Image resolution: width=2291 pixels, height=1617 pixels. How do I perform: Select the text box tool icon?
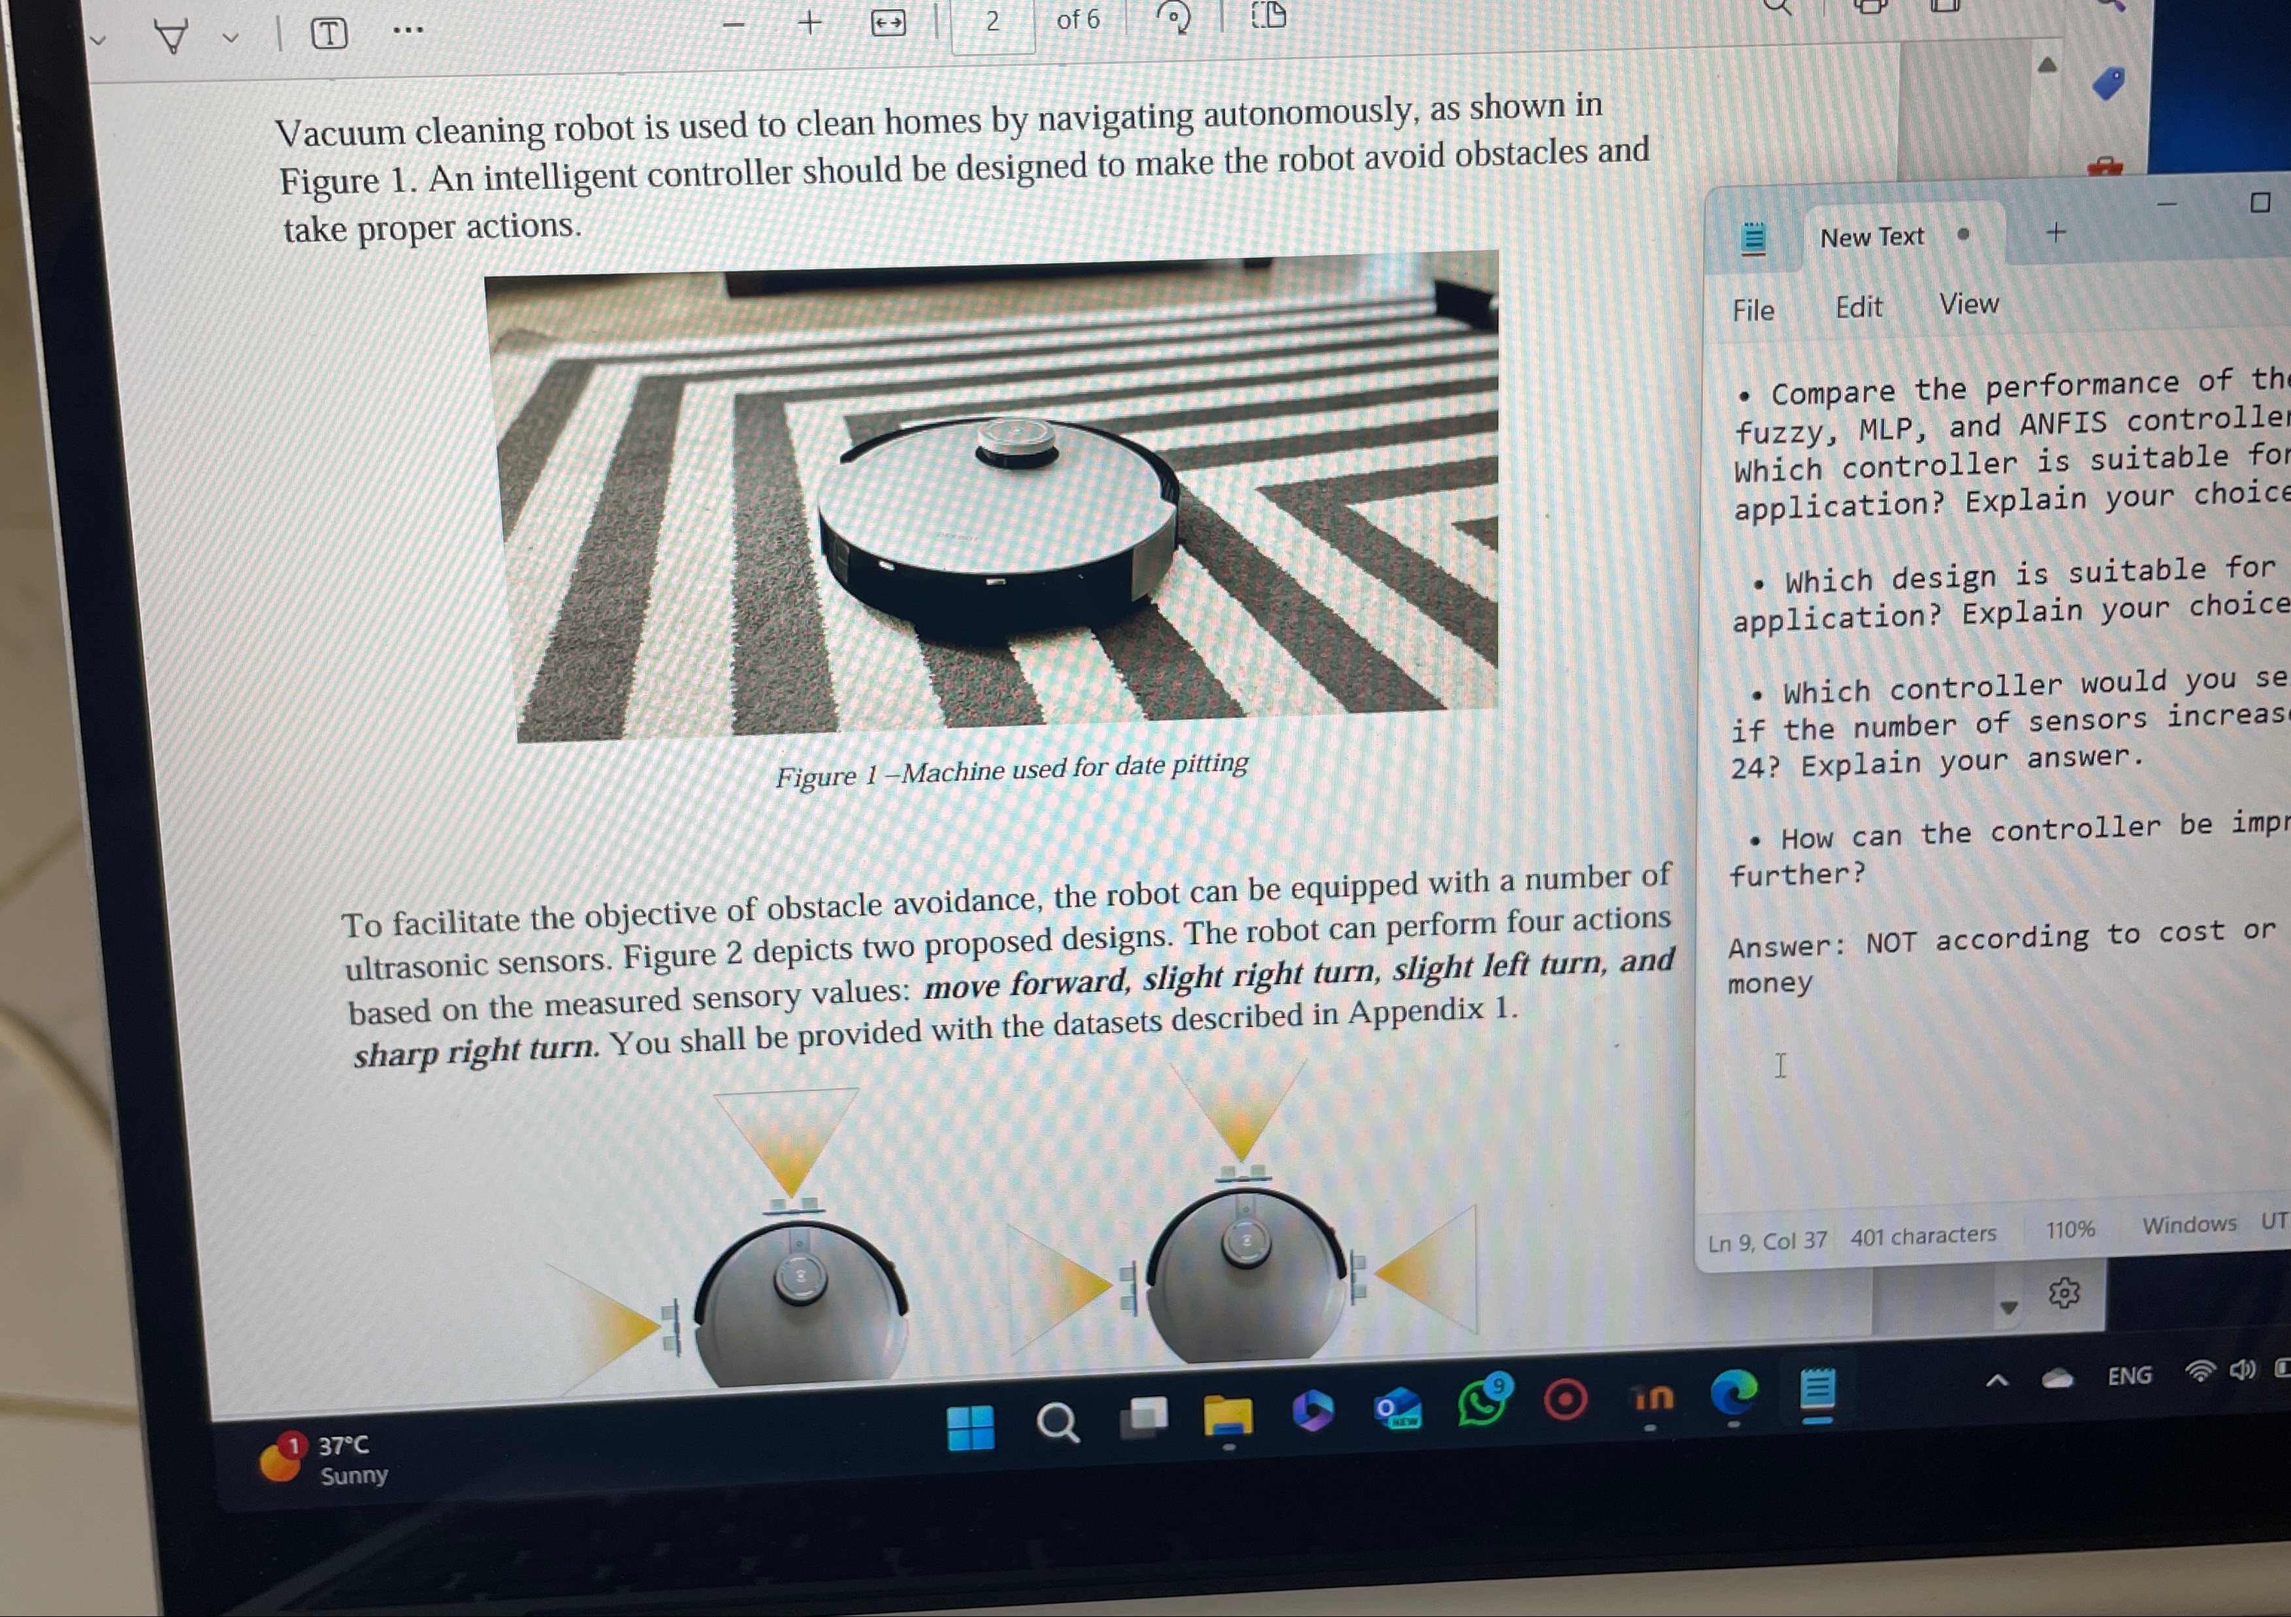[x=329, y=34]
